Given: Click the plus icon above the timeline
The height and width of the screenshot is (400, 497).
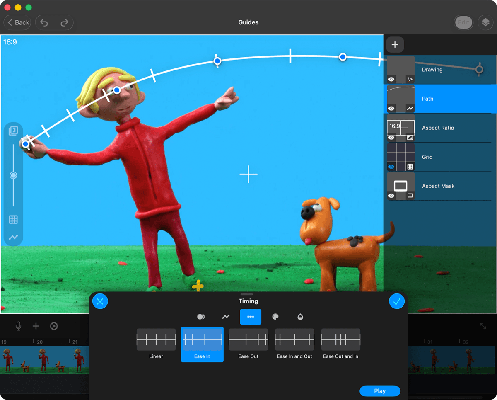Looking at the screenshot, I should point(36,326).
